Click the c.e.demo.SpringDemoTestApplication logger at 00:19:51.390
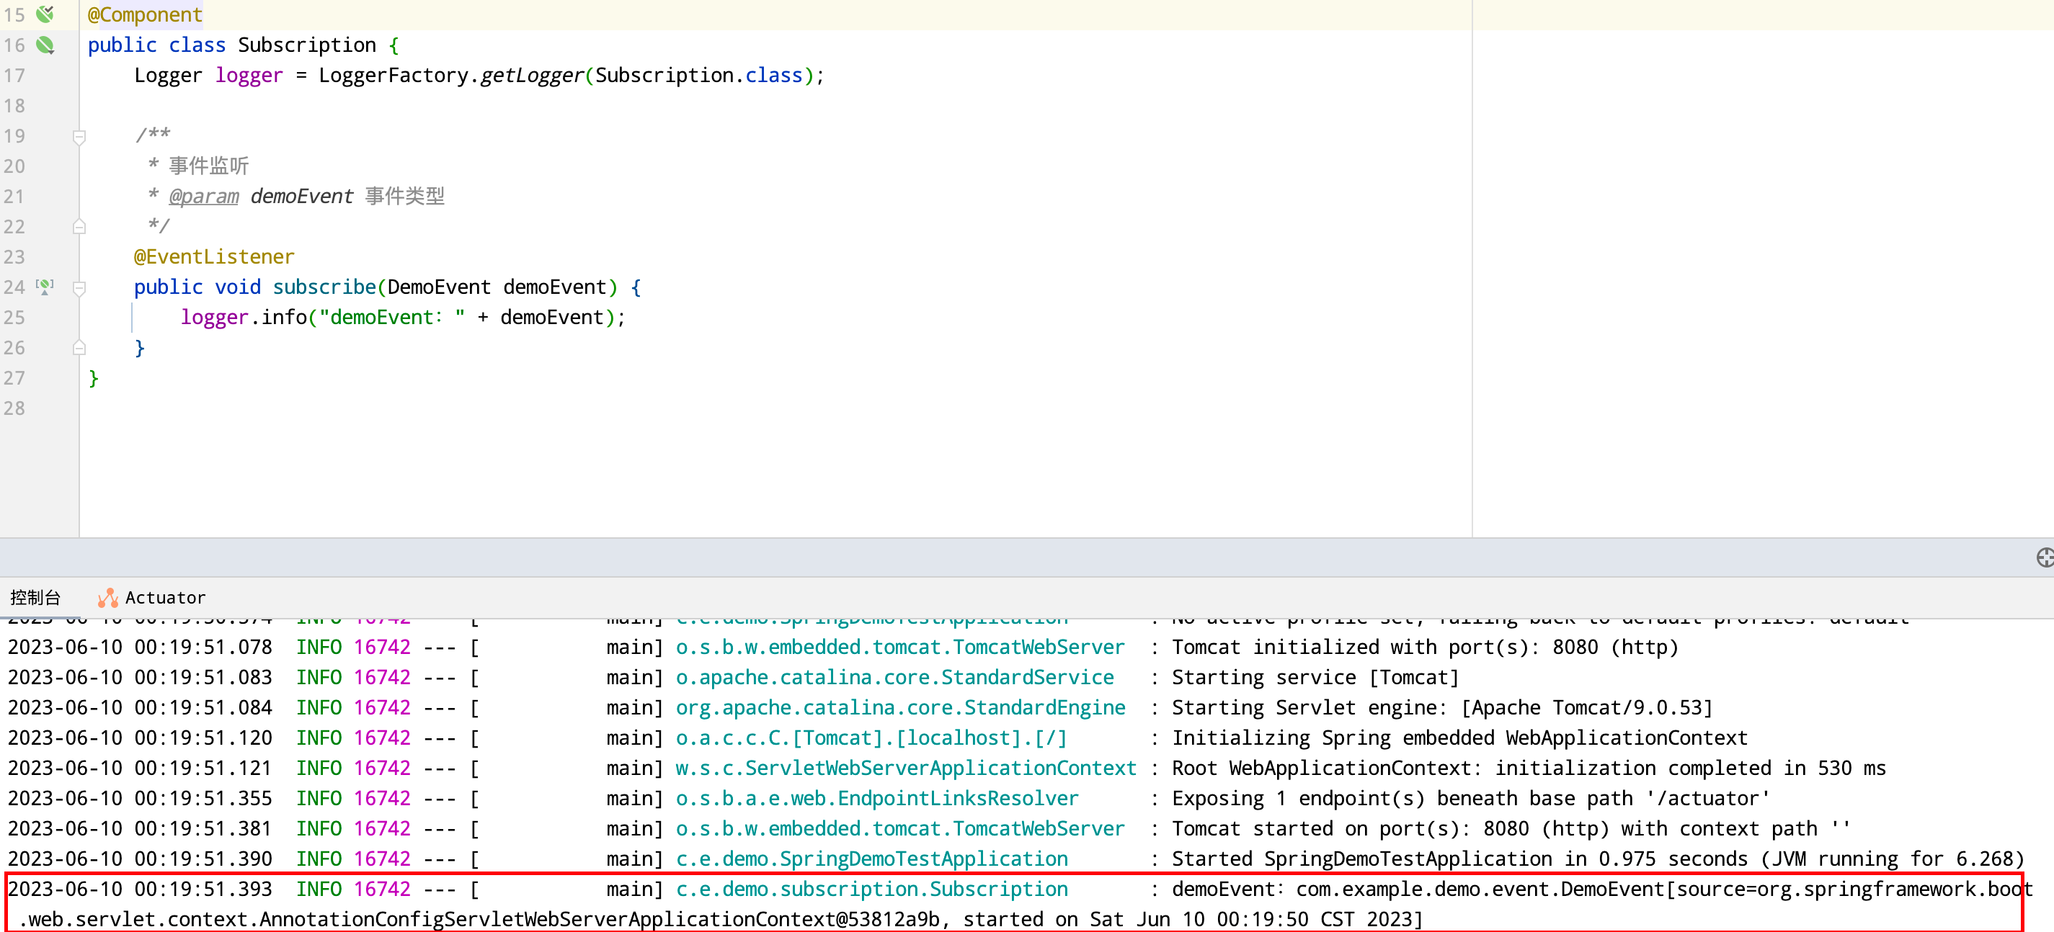 click(x=871, y=859)
